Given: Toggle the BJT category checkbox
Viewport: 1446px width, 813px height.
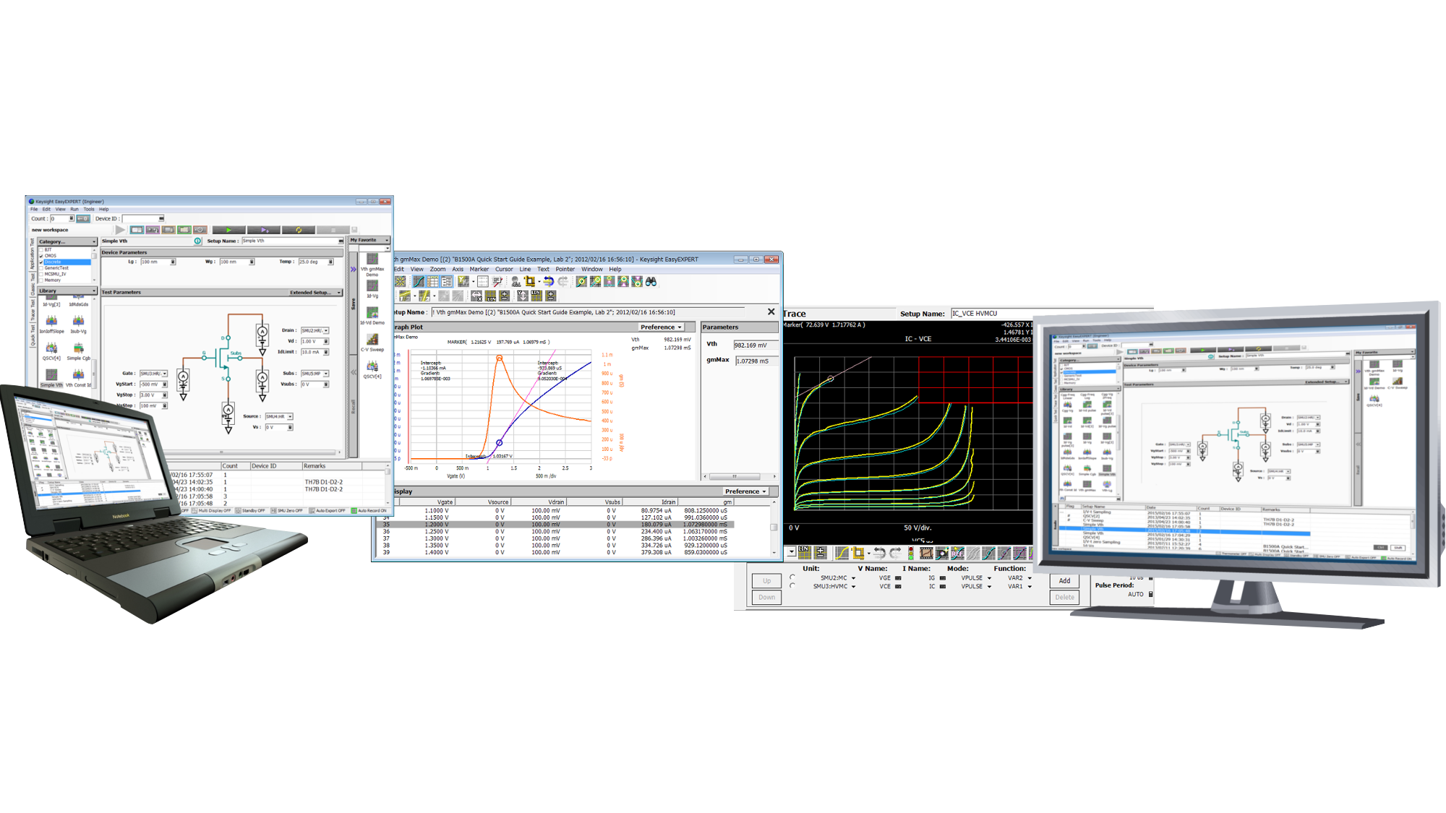Looking at the screenshot, I should [42, 250].
